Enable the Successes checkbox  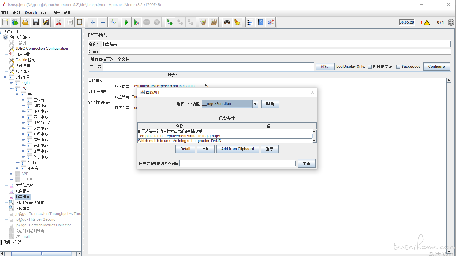[x=398, y=67]
